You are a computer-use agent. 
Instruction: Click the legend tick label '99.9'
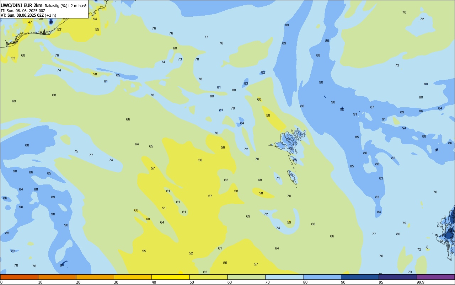[421, 282]
